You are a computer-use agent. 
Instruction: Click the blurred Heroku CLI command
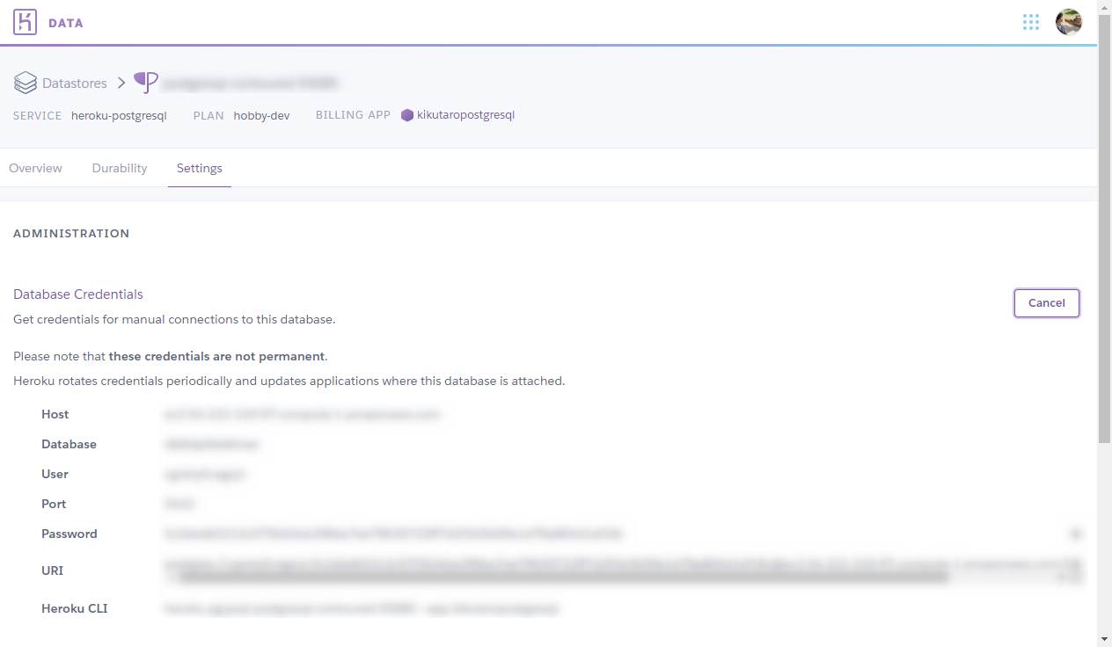tap(362, 608)
